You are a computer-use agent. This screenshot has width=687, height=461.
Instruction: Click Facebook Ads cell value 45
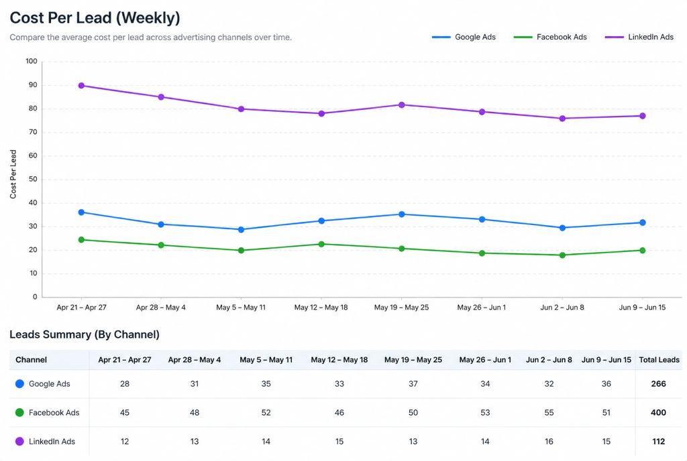[x=124, y=413]
